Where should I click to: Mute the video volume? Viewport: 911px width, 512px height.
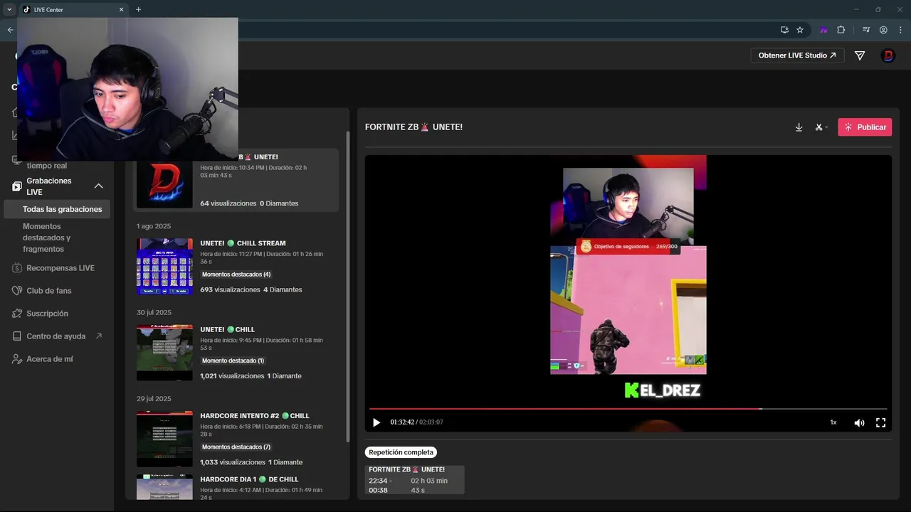click(x=859, y=422)
